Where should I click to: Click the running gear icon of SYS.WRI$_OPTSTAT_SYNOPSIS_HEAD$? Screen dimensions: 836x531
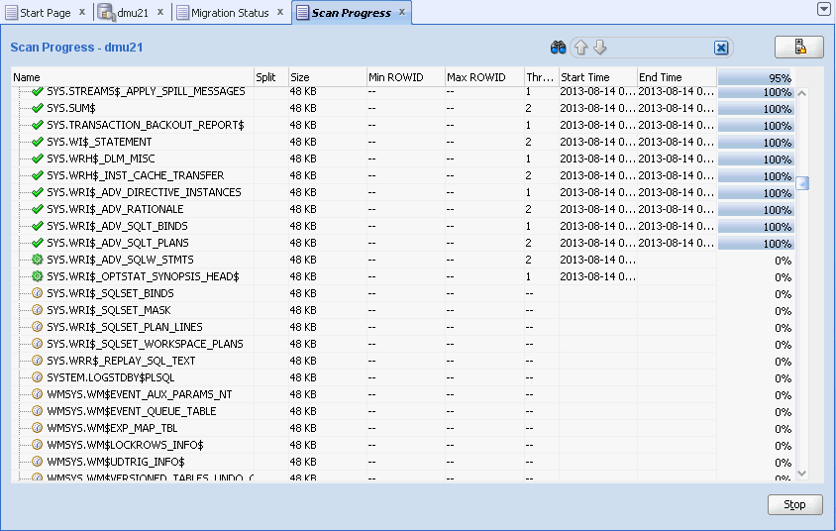tap(37, 276)
